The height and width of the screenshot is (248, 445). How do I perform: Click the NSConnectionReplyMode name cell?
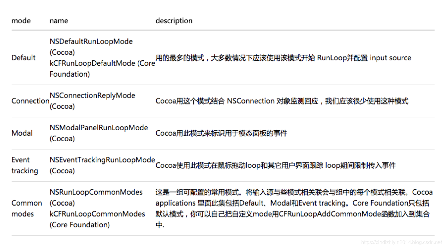(x=92, y=101)
